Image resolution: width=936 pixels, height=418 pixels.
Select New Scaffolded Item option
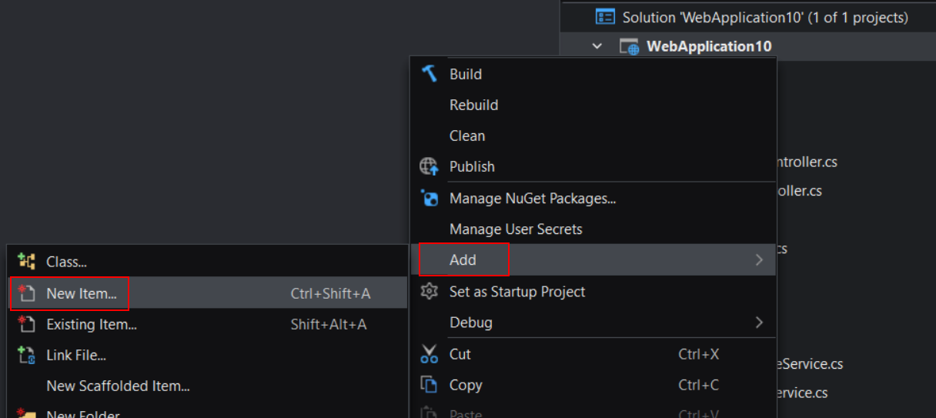[x=118, y=386]
